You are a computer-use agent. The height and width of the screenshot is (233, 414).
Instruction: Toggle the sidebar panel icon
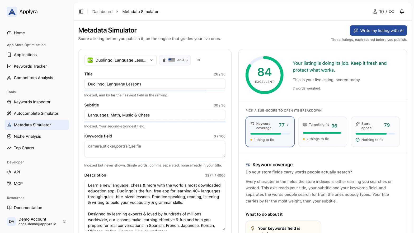[81, 12]
